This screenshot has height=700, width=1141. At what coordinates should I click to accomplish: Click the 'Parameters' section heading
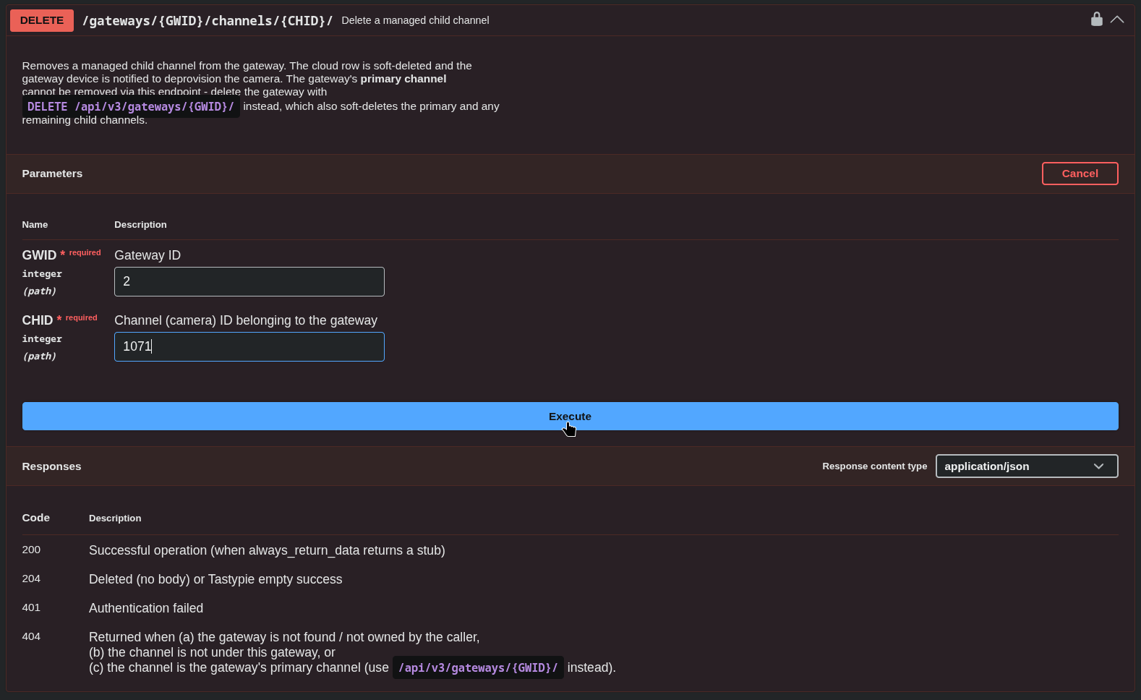pos(52,174)
